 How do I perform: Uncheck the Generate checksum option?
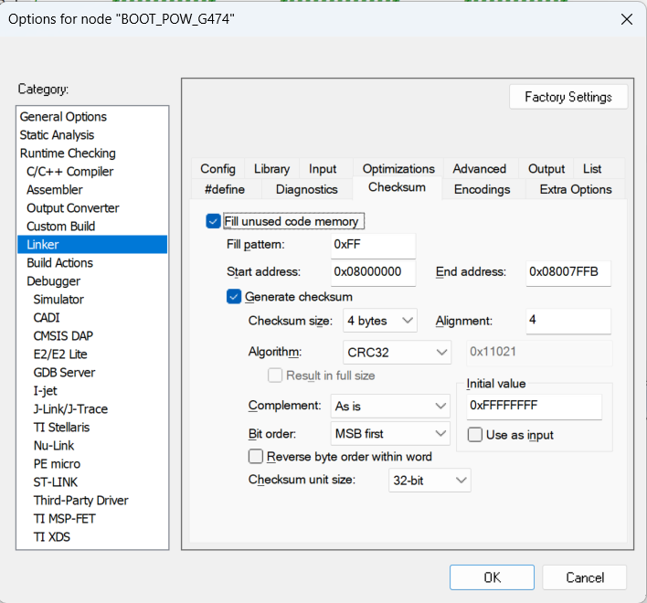234,296
